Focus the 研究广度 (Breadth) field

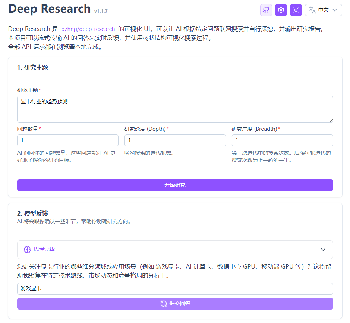(282, 140)
